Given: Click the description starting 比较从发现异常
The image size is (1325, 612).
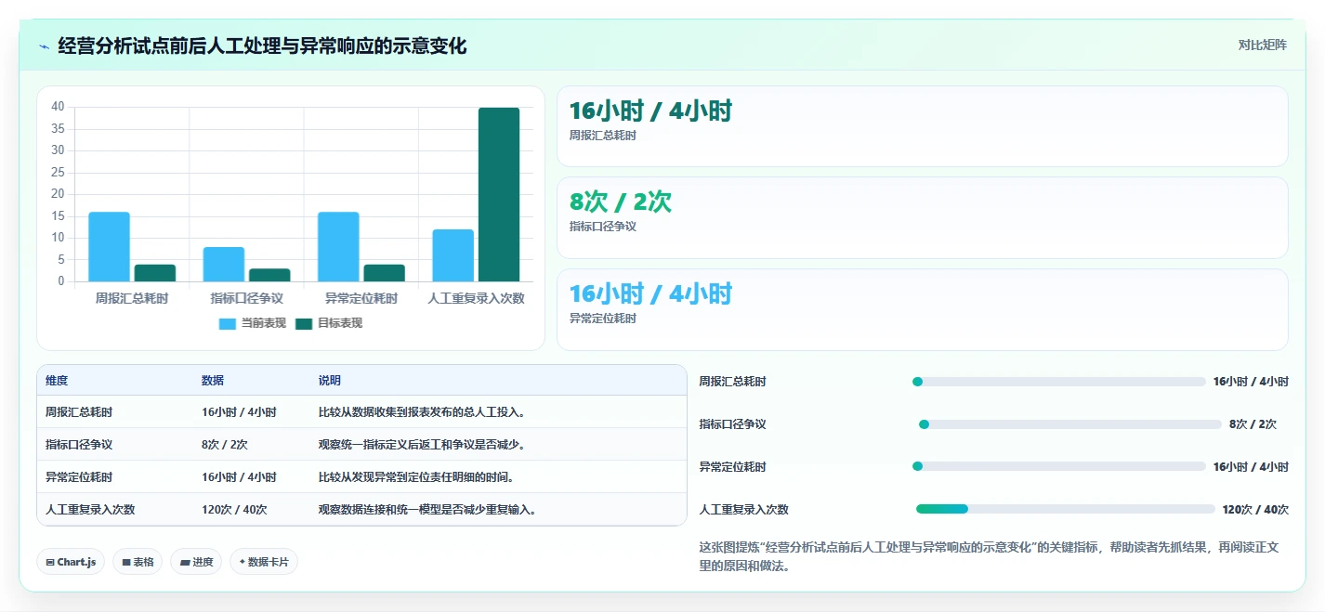Looking at the screenshot, I should click(x=417, y=477).
